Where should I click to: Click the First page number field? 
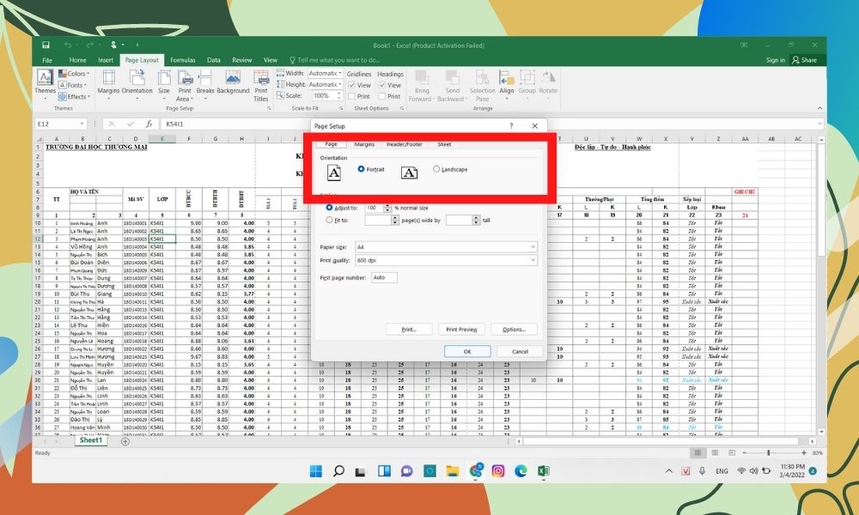pos(384,278)
